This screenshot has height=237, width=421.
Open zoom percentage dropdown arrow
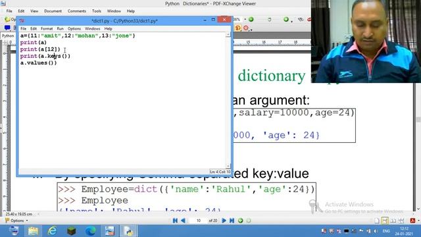[245, 19]
